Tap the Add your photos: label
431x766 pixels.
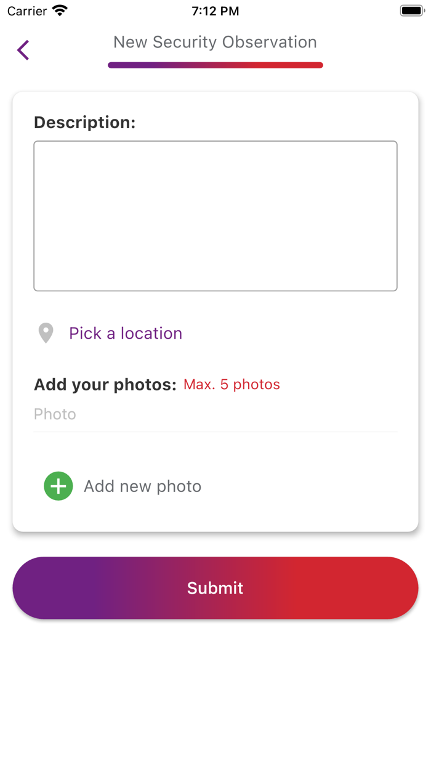click(x=105, y=385)
